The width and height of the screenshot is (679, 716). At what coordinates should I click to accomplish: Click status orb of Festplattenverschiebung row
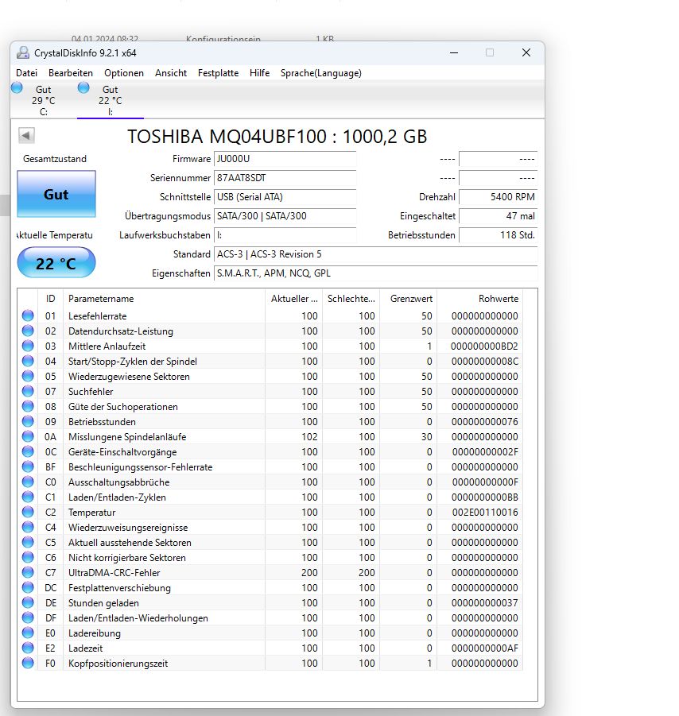click(x=28, y=586)
